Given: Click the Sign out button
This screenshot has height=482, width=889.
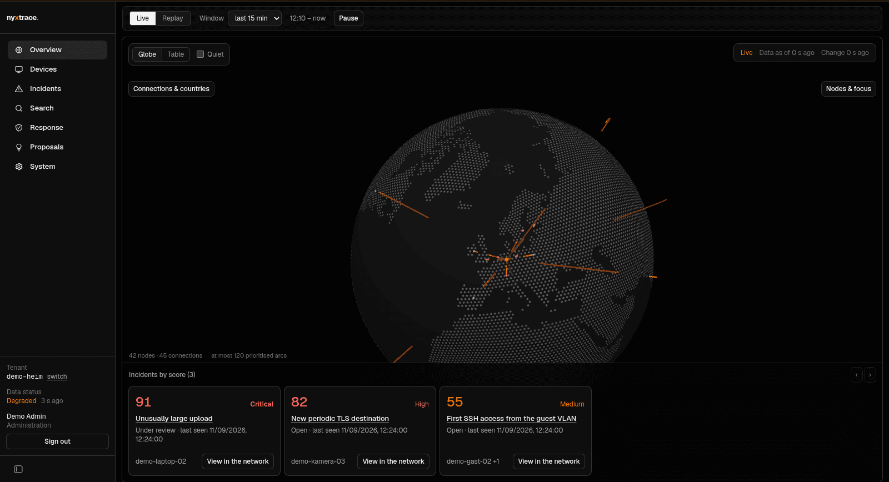Looking at the screenshot, I should [x=57, y=441].
